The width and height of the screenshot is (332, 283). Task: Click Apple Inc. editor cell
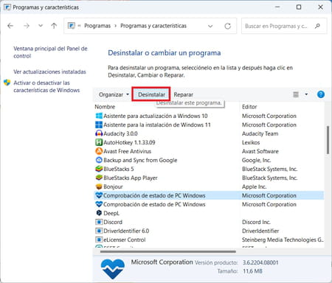click(254, 186)
